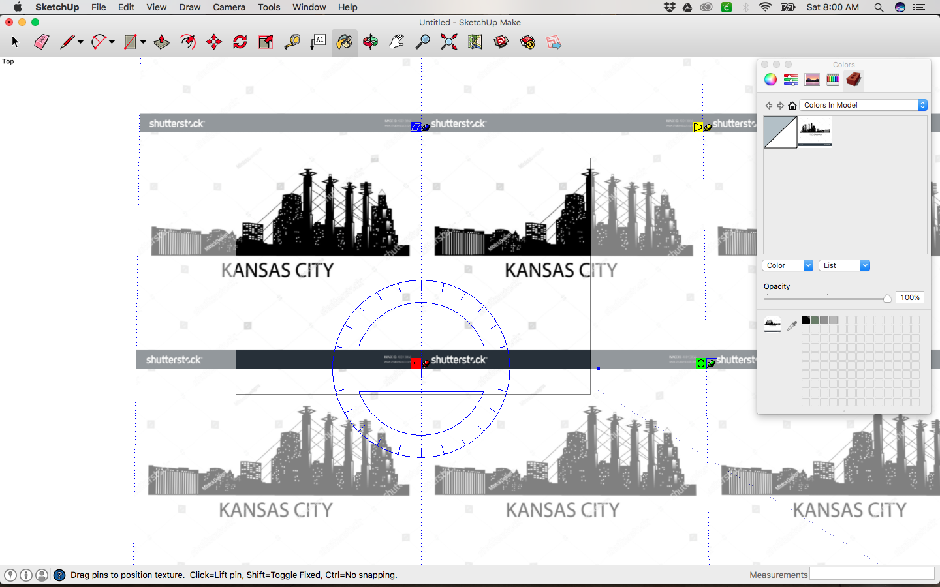The width and height of the screenshot is (940, 587).
Task: Switch to Crayons picker tab
Action: coord(833,80)
